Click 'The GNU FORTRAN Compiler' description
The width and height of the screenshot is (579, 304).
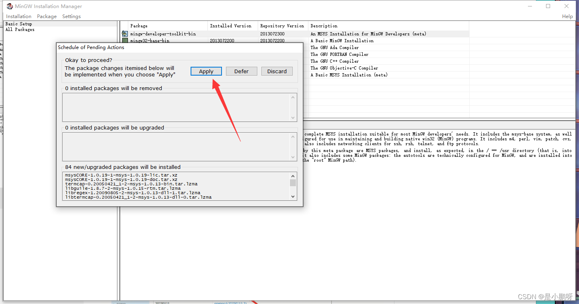click(x=339, y=54)
